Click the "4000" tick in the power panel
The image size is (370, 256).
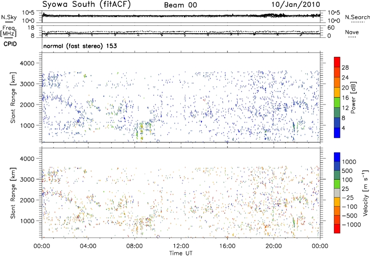pos(27,63)
